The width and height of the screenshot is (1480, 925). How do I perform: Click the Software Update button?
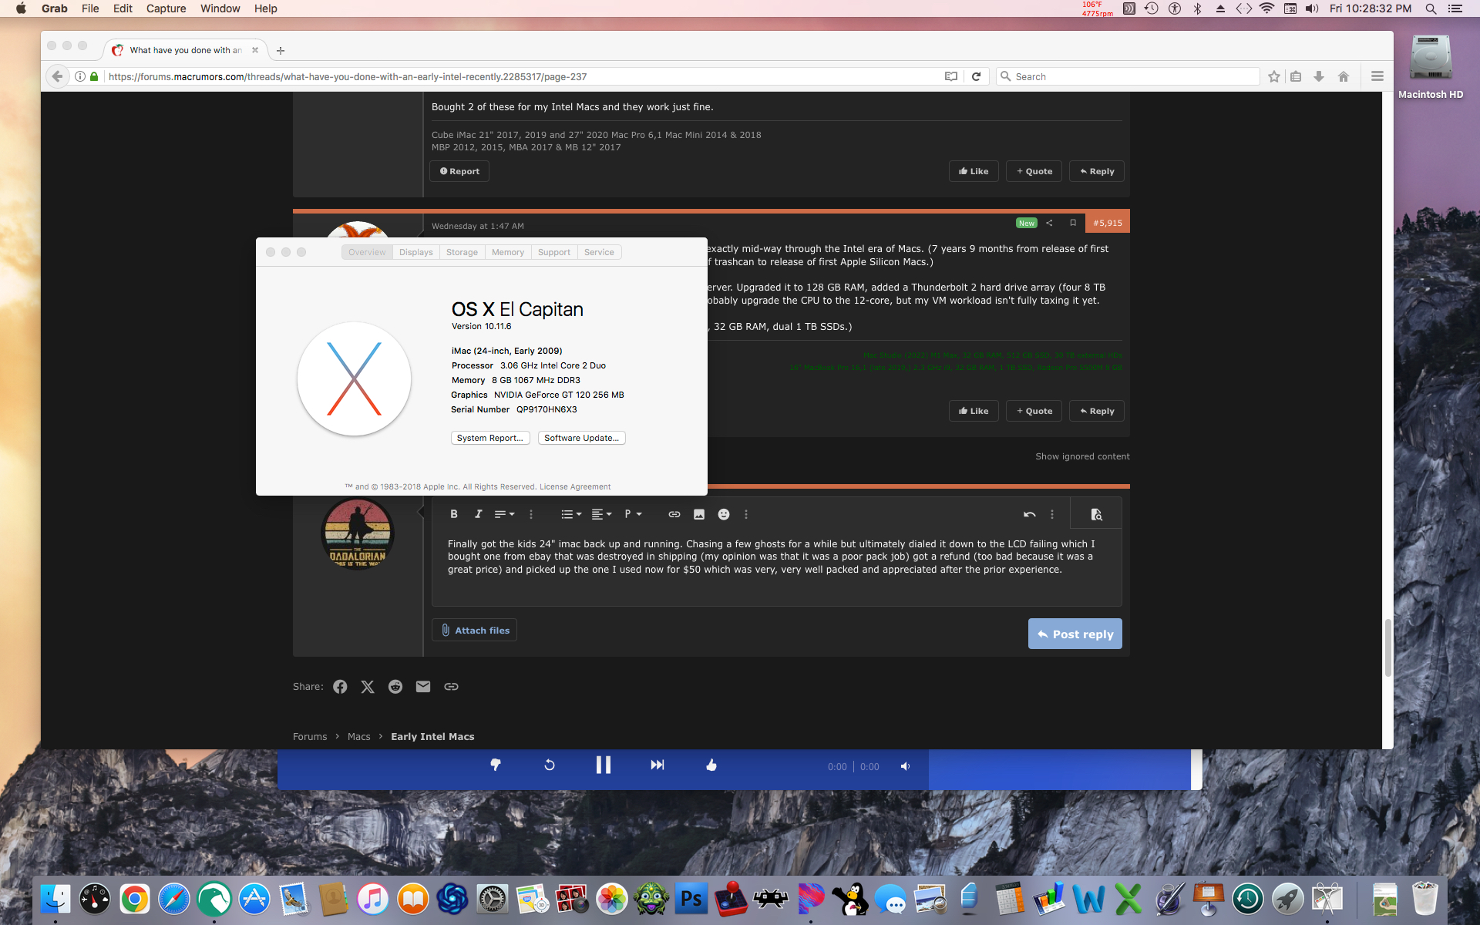(x=582, y=438)
